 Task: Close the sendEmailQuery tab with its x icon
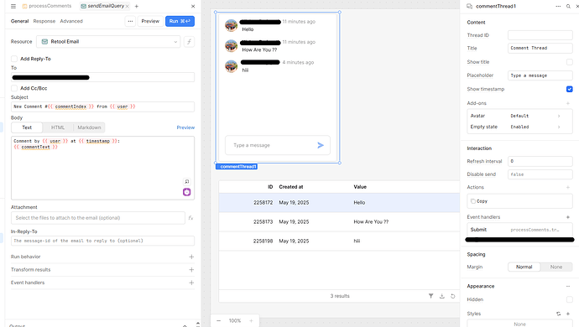128,6
